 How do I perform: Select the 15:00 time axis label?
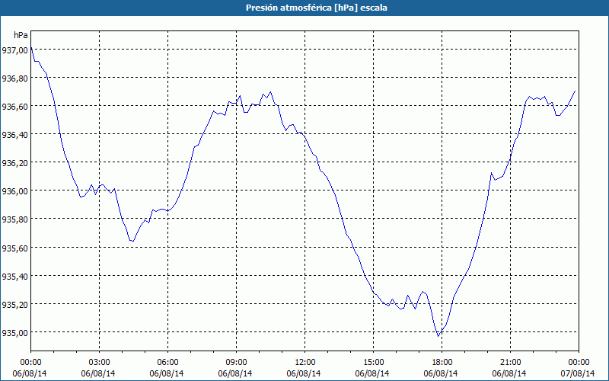(x=373, y=363)
